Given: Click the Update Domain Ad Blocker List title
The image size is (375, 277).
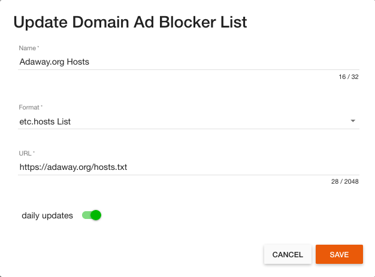Looking at the screenshot, I should (x=130, y=22).
